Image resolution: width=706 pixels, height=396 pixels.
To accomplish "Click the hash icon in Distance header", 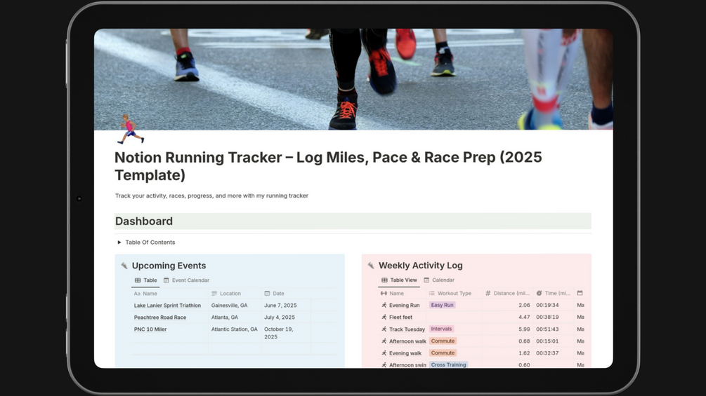I will 488,294.
